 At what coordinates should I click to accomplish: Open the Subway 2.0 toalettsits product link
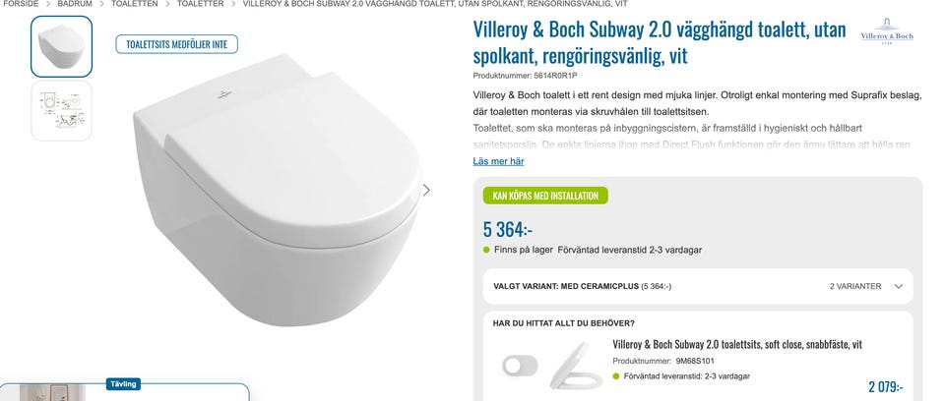pyautogui.click(x=737, y=344)
